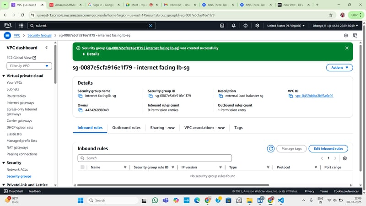Click the Manage tags button
366x206 pixels.
291,148
